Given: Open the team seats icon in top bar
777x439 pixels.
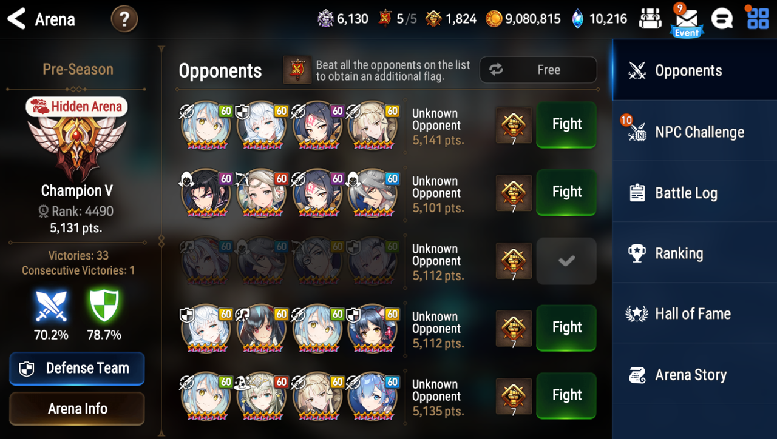Looking at the screenshot, I should 650,19.
